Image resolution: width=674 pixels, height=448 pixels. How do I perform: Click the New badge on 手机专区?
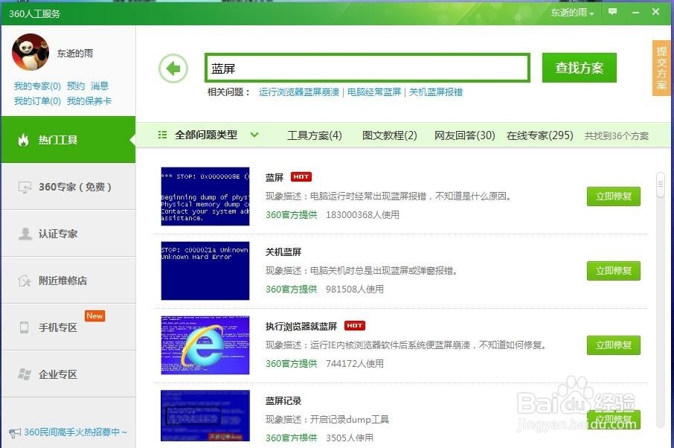(x=94, y=316)
